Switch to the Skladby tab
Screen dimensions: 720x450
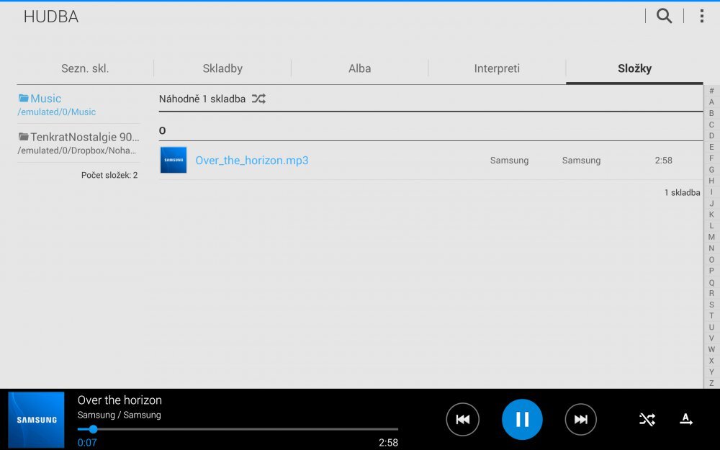[222, 68]
